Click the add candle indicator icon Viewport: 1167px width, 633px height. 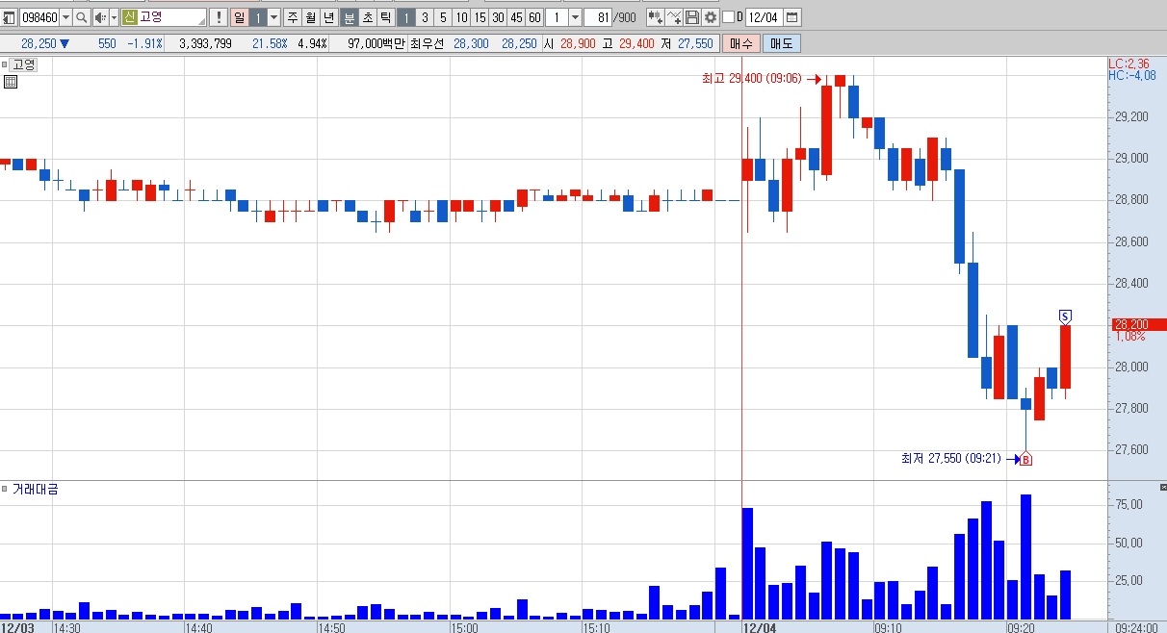[x=656, y=17]
